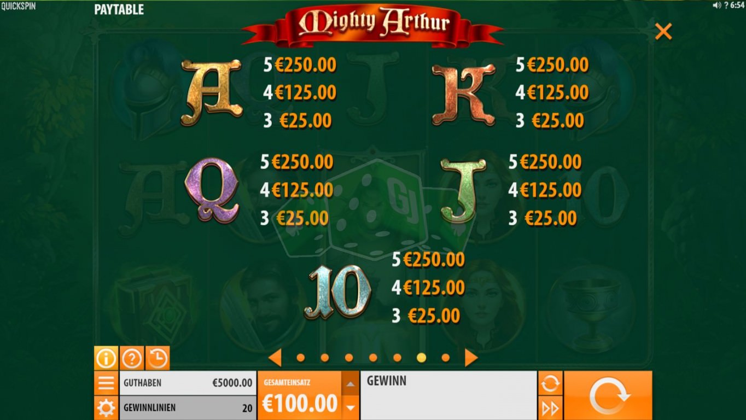Mute sound via the speaker icon
Screen dimensions: 746x420
[717, 5]
